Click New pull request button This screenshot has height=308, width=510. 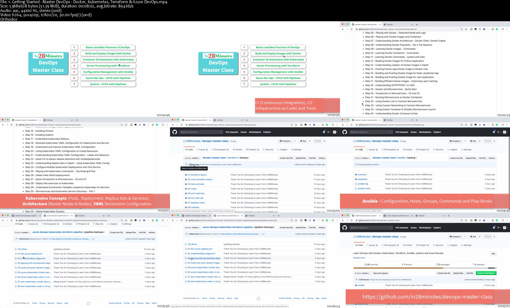click(x=381, y=273)
